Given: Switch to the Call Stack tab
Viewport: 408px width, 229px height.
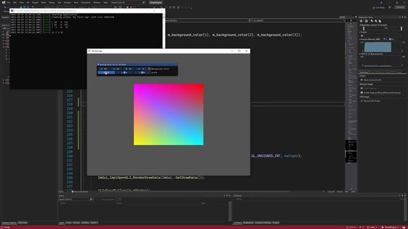Looking at the screenshot, I should pos(238,223).
